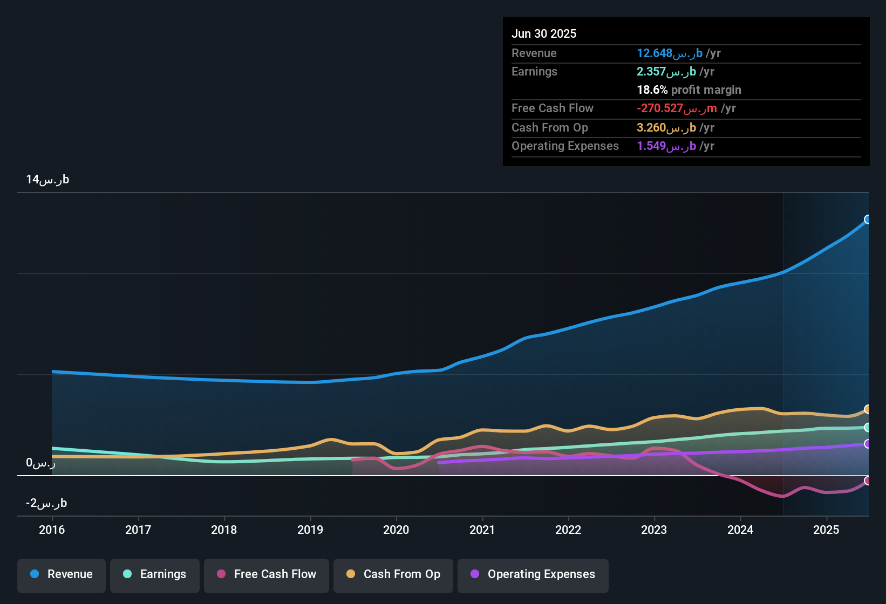Screen dimensions: 886x604
Task: Hide the Cash From Op series
Action: (x=393, y=574)
